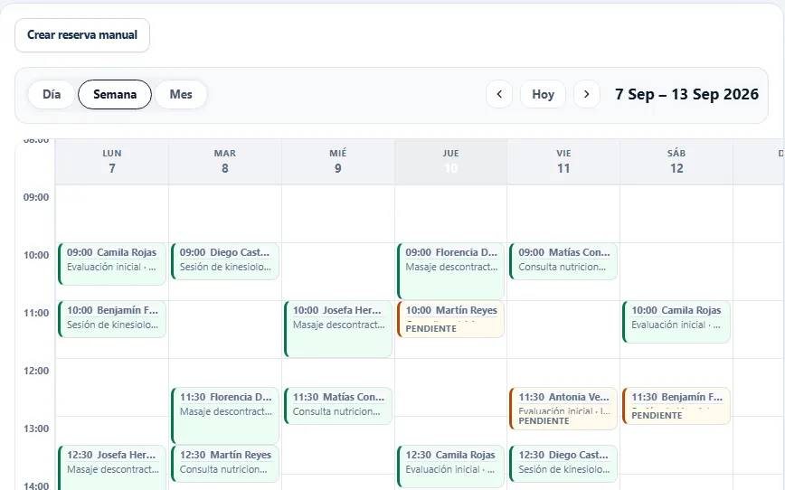Jump to today with Hoy button
Screen dimensions: 785x490
543,94
